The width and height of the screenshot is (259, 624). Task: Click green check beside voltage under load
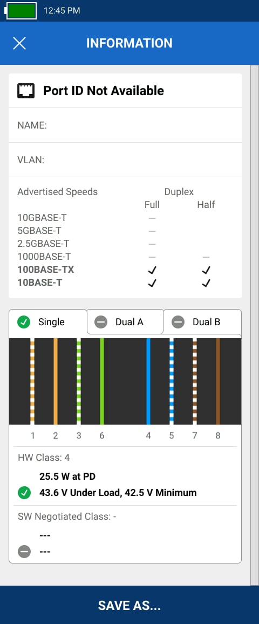[24, 493]
